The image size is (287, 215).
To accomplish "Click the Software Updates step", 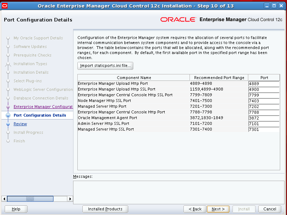I will [30, 47].
